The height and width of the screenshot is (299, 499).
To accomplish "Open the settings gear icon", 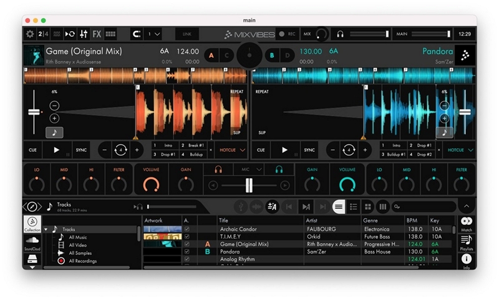I will [x=30, y=34].
